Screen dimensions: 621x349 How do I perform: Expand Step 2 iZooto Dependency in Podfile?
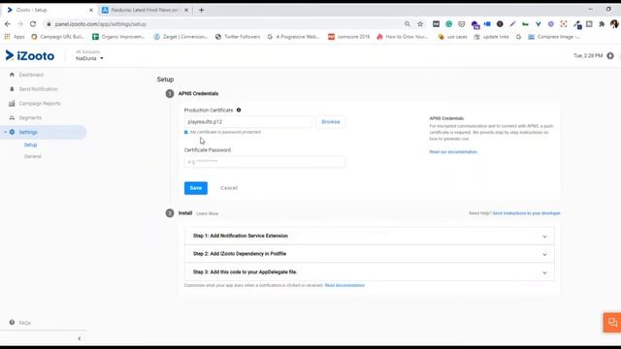click(370, 254)
